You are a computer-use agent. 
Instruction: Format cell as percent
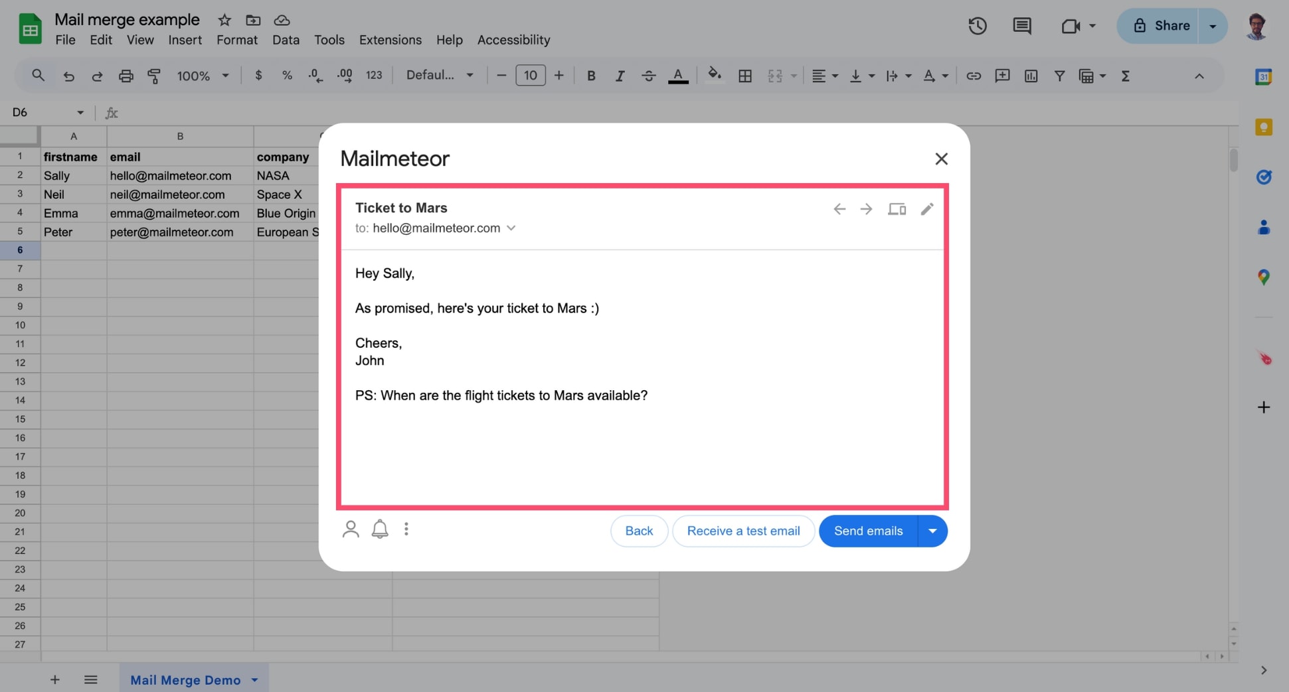[287, 76]
